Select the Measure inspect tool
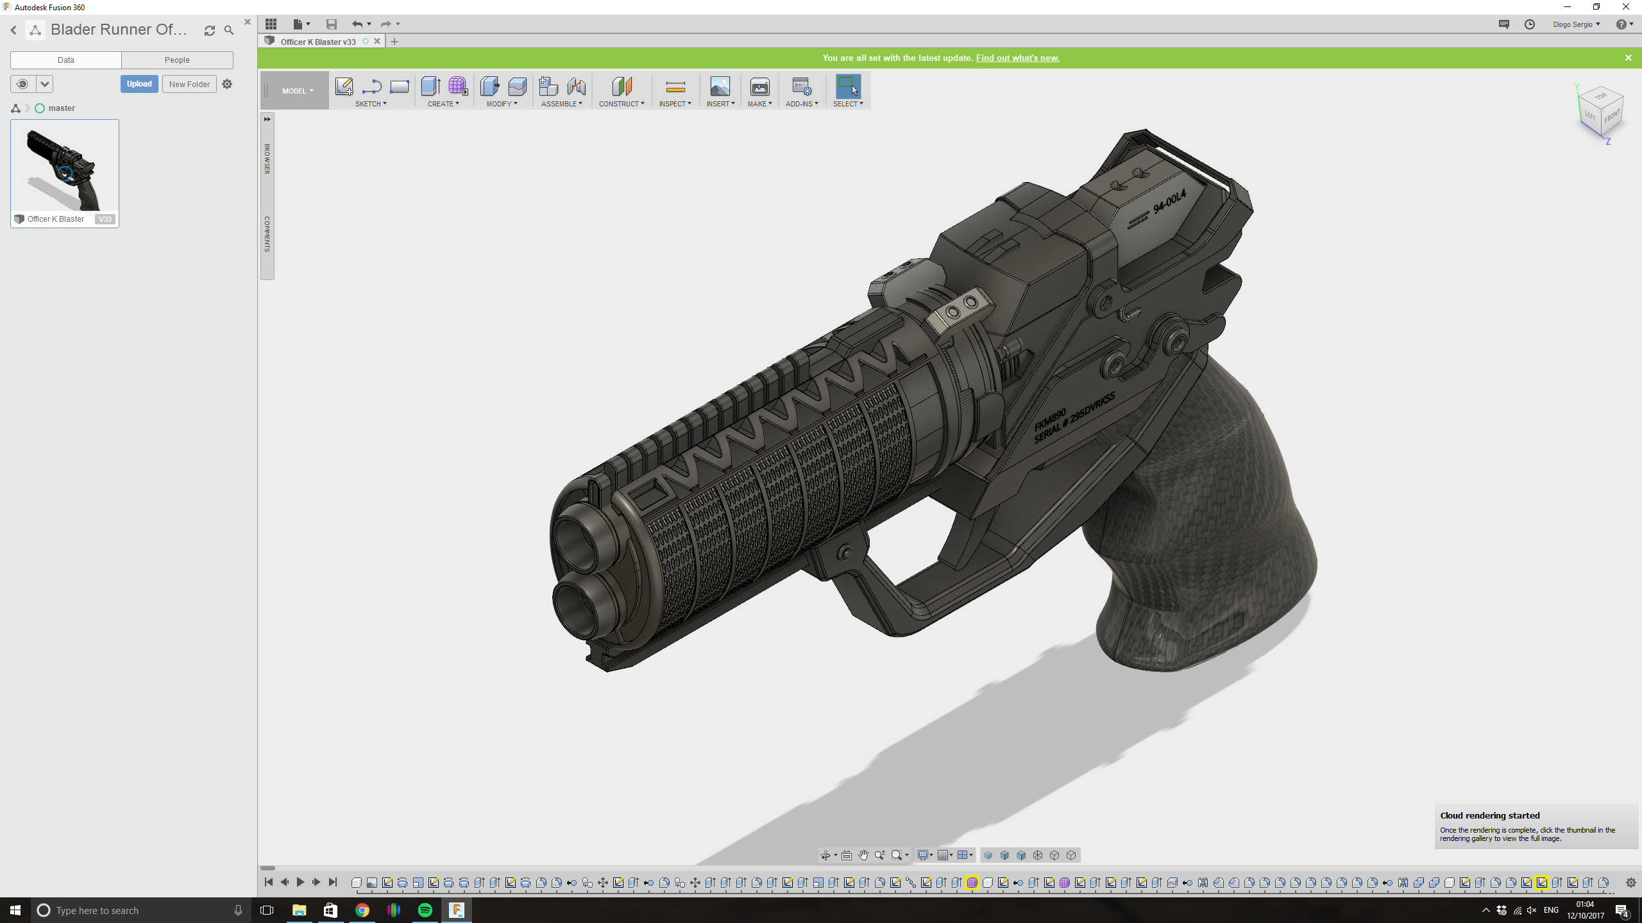The width and height of the screenshot is (1642, 923). (x=675, y=87)
